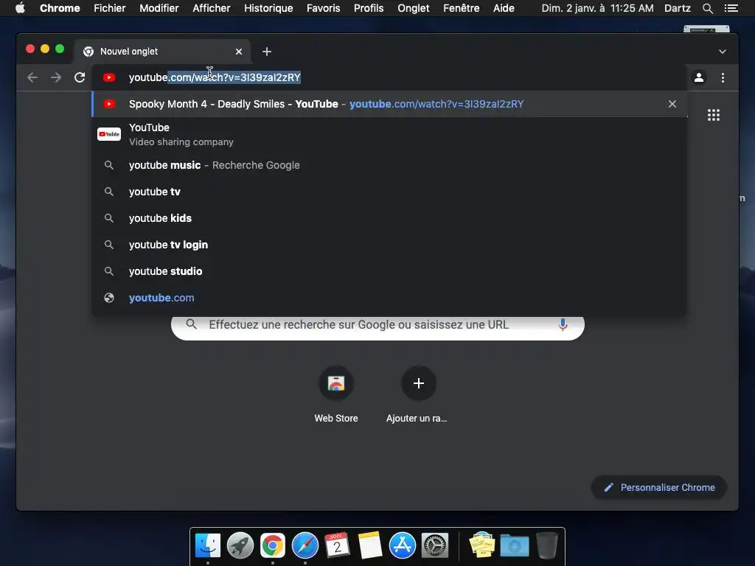755x566 pixels.
Task: Open the Downloads folder in the Dock
Action: (x=514, y=545)
